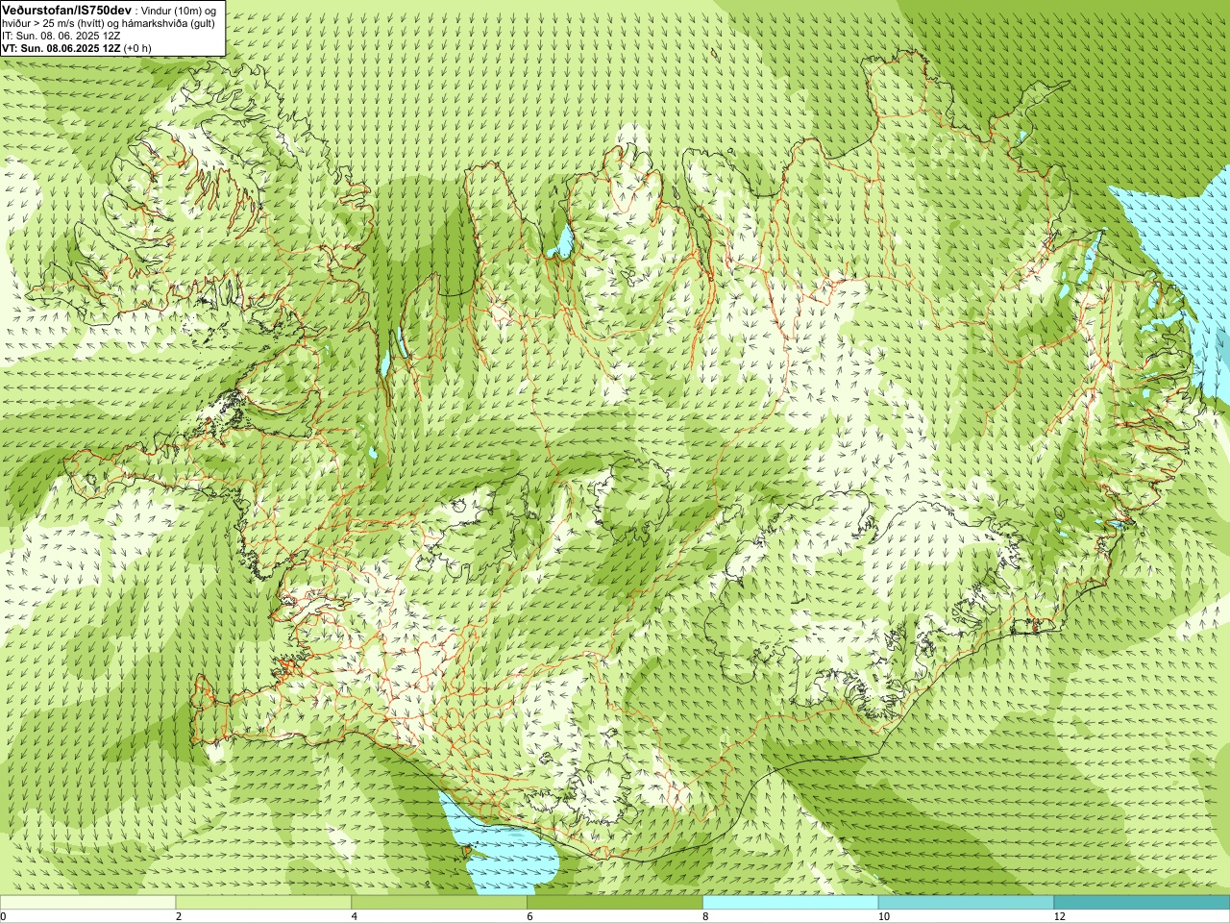This screenshot has height=923, width=1230.
Task: Click the 6–8 m/s dark green legend swatch
Action: [615, 903]
